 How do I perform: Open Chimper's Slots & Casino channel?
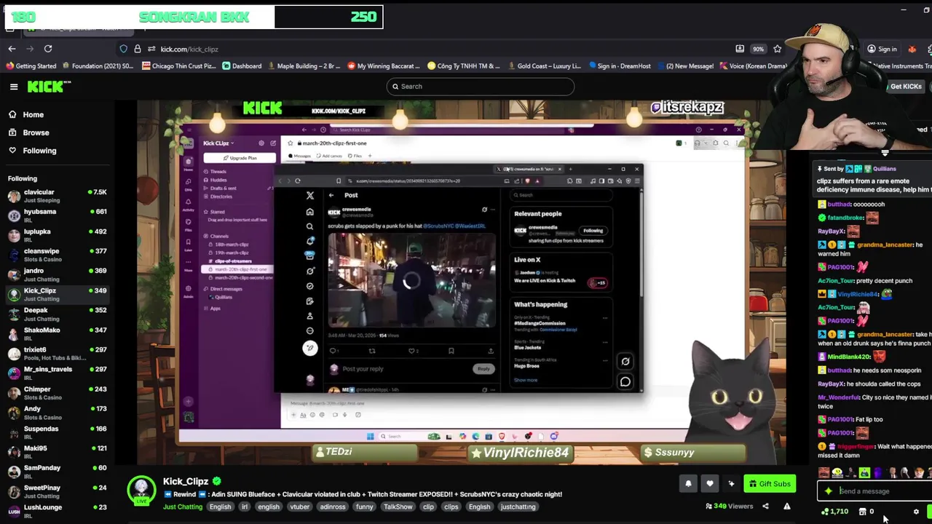point(57,393)
